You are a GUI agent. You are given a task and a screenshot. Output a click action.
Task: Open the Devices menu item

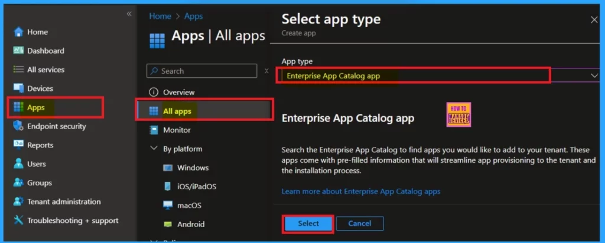(x=40, y=88)
